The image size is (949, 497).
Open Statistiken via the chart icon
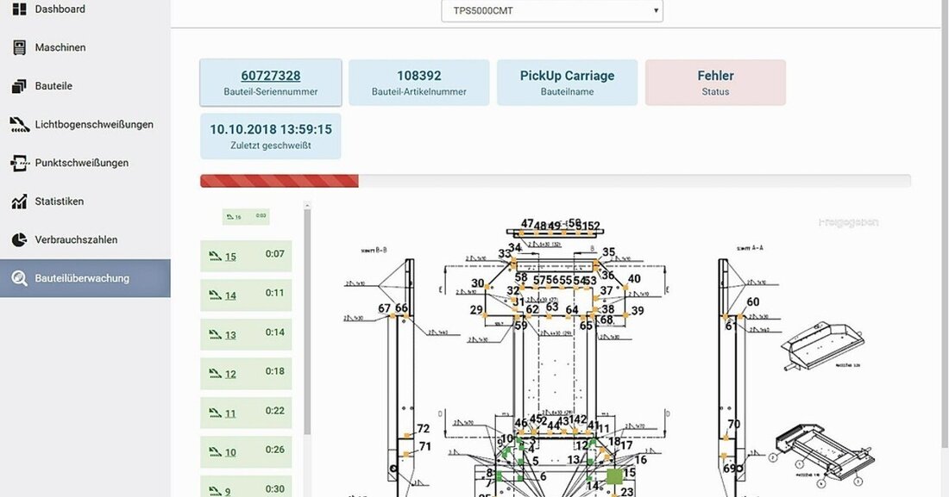click(18, 201)
